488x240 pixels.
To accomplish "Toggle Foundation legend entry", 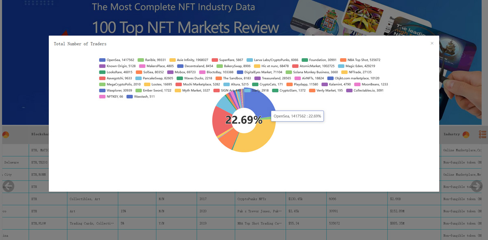I will click(x=319, y=60).
